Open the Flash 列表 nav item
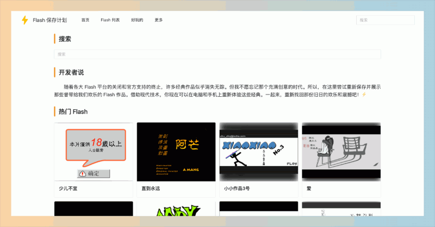435x227 pixels. (x=110, y=20)
